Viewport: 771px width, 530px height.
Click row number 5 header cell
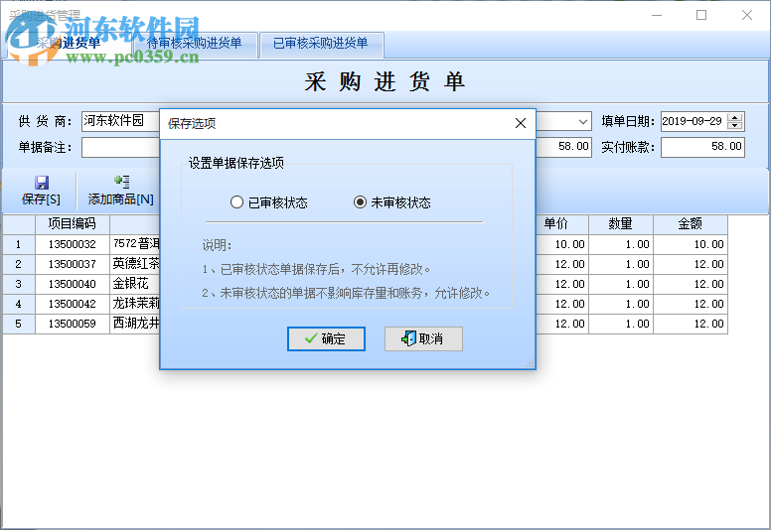pos(19,324)
